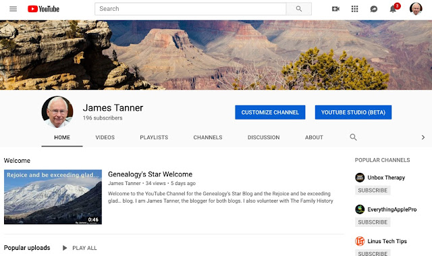Open the account avatar menu
The height and width of the screenshot is (256, 432).
coord(416,9)
